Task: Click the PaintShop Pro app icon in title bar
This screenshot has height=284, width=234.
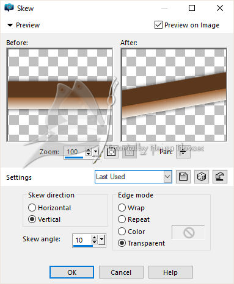Action: [x=9, y=8]
